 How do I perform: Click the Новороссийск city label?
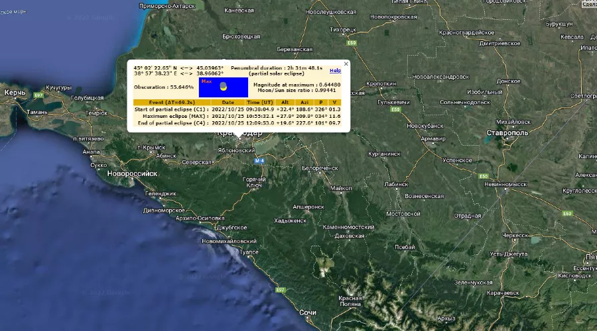(x=133, y=173)
